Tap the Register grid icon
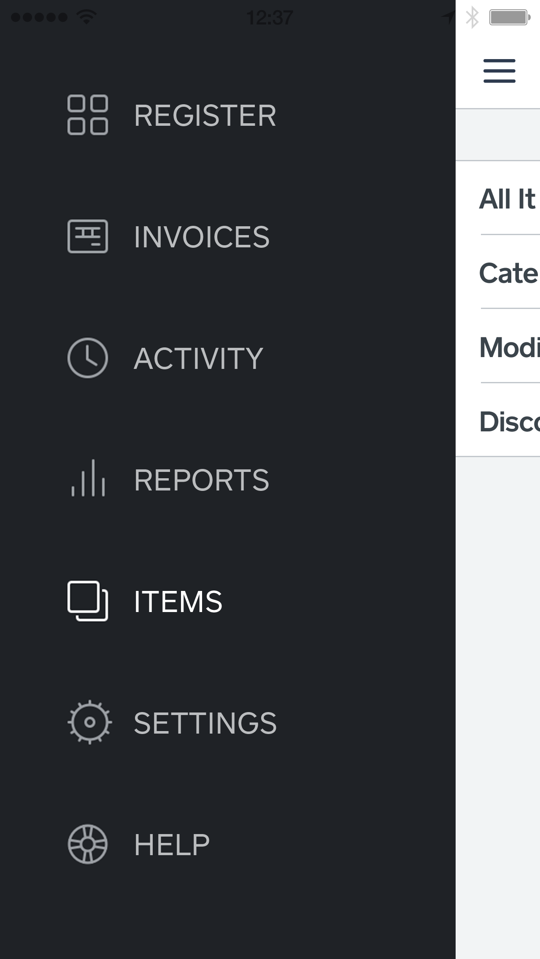 [x=88, y=115]
